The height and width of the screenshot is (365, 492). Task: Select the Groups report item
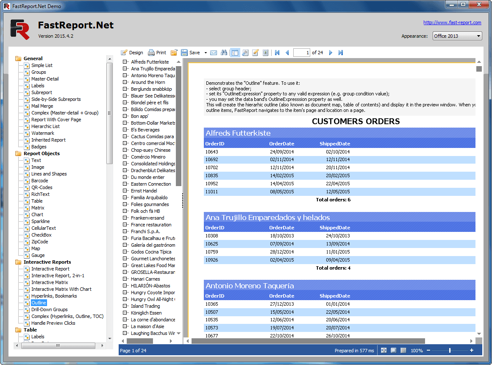[39, 72]
